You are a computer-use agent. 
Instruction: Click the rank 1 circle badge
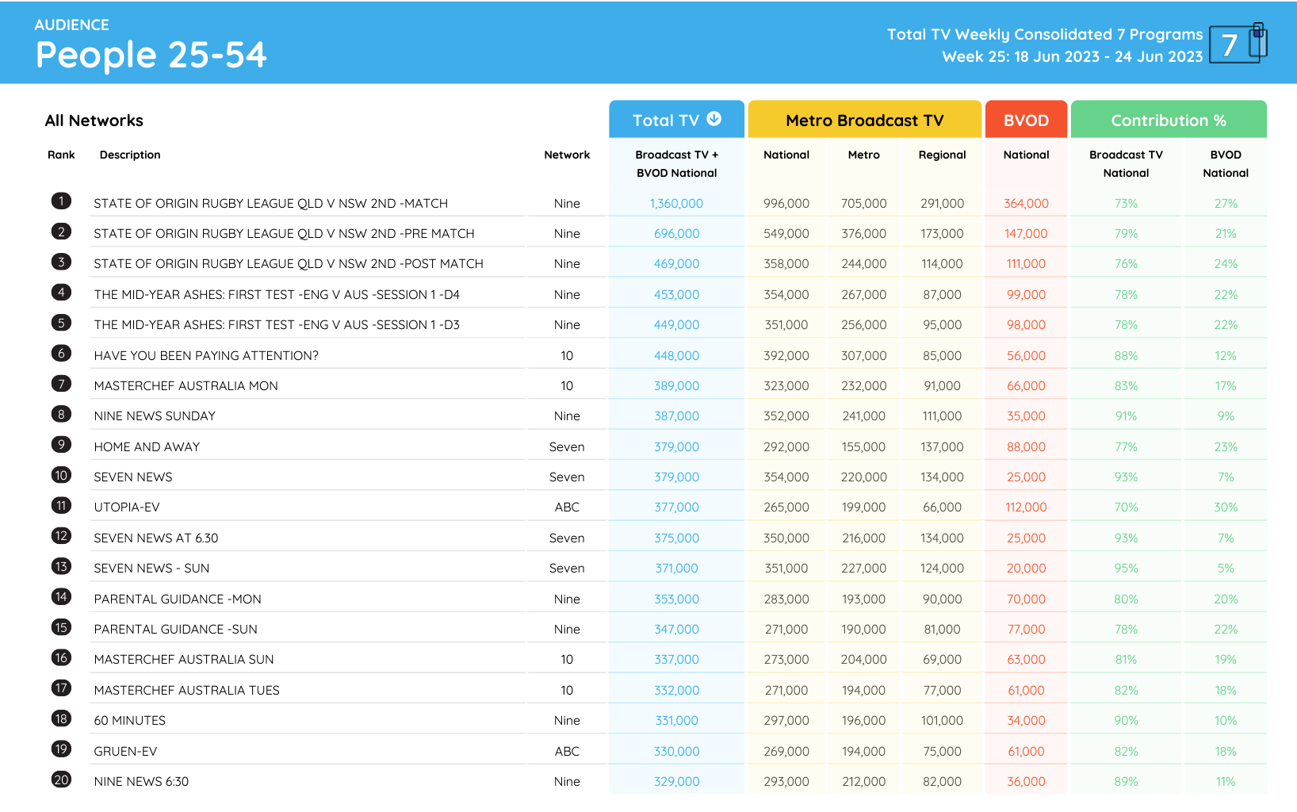pyautogui.click(x=61, y=201)
